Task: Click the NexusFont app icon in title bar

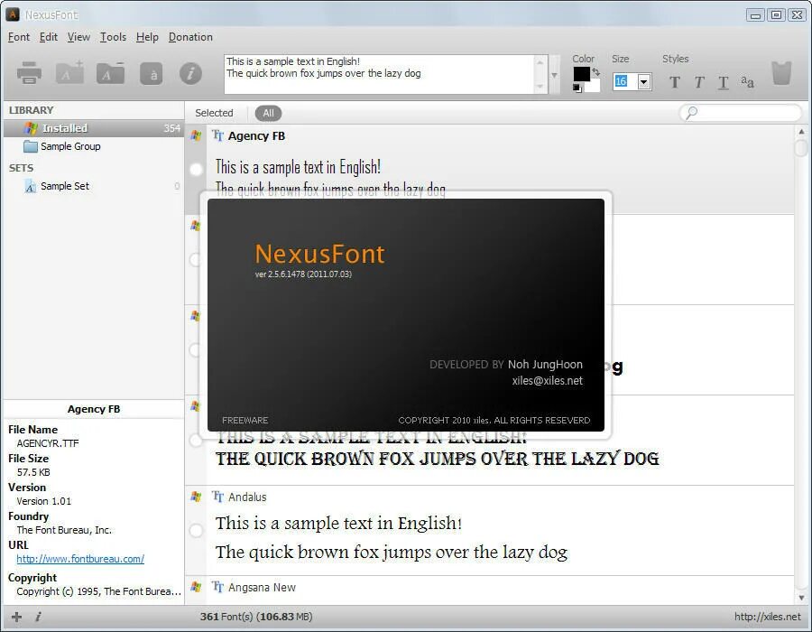Action: coord(13,14)
